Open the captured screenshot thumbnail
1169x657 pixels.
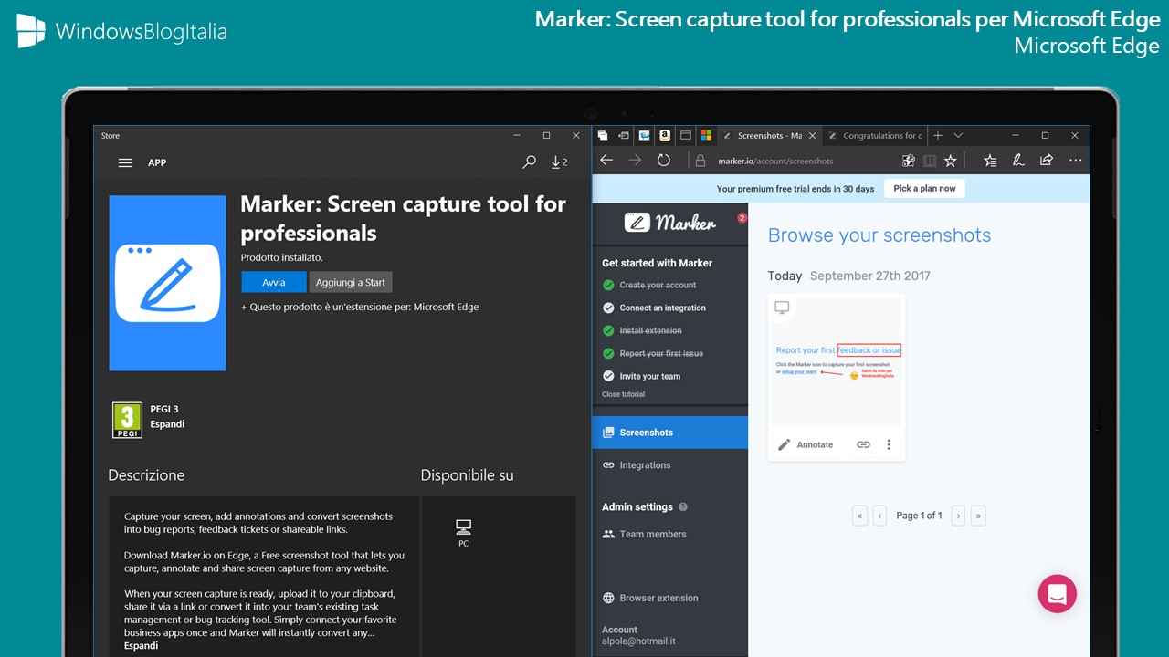pyautogui.click(x=837, y=361)
